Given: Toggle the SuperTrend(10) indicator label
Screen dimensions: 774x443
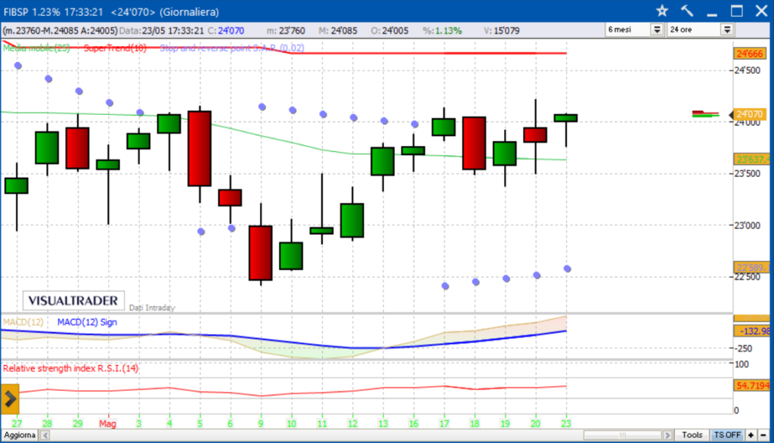Looking at the screenshot, I should click(116, 48).
